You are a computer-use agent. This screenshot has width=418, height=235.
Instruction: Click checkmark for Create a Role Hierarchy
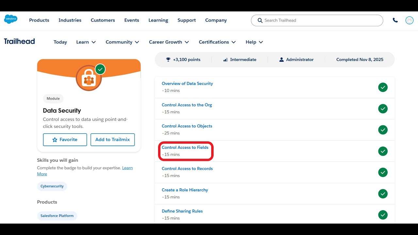pos(383,194)
